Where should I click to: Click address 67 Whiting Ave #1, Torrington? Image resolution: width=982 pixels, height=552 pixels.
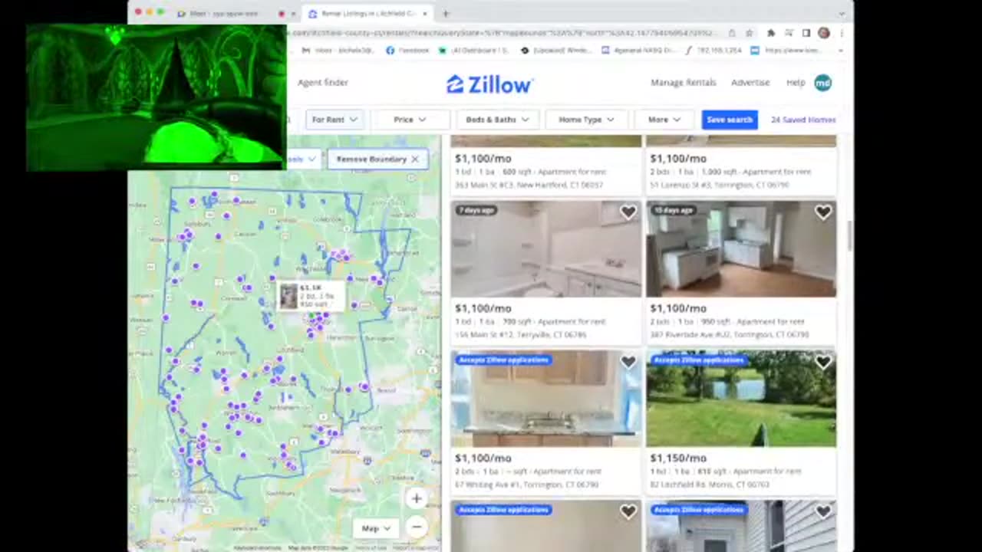[526, 485]
